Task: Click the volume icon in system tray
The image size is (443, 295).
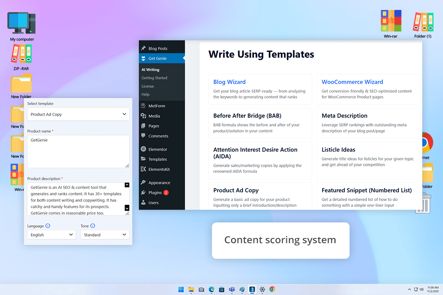Action: click(421, 289)
